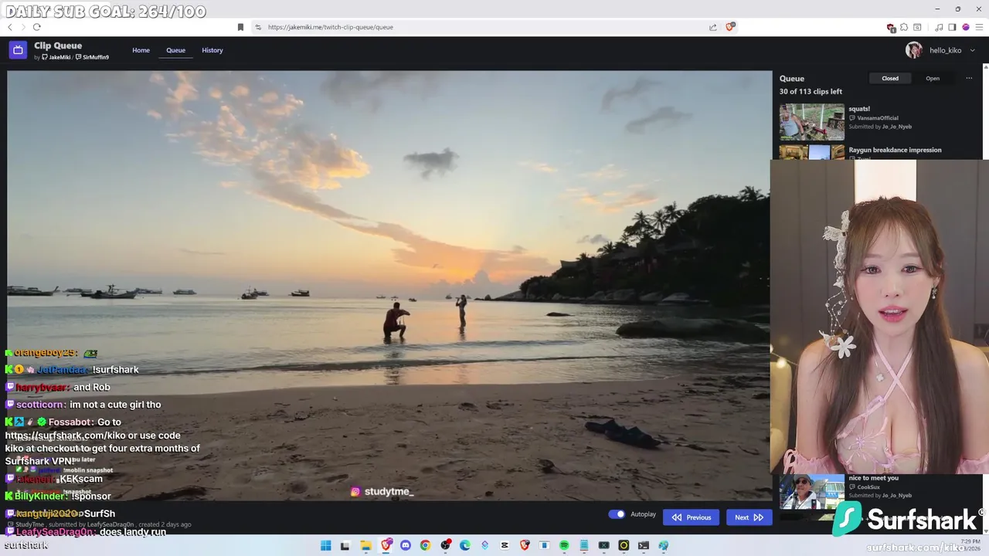The width and height of the screenshot is (989, 556).
Task: Set the queue to Open
Action: tap(933, 78)
